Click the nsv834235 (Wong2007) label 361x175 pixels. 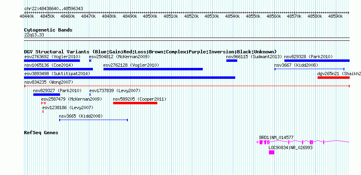point(49,82)
